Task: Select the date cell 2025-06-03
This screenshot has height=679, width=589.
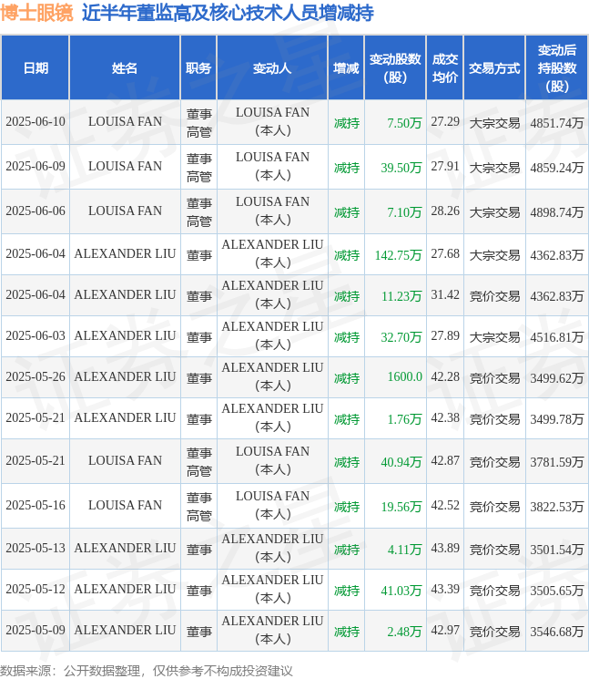Action: [36, 336]
